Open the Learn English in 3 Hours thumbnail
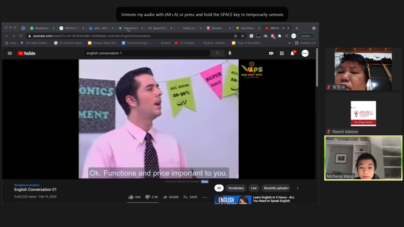The height and width of the screenshot is (227, 404). (x=233, y=200)
